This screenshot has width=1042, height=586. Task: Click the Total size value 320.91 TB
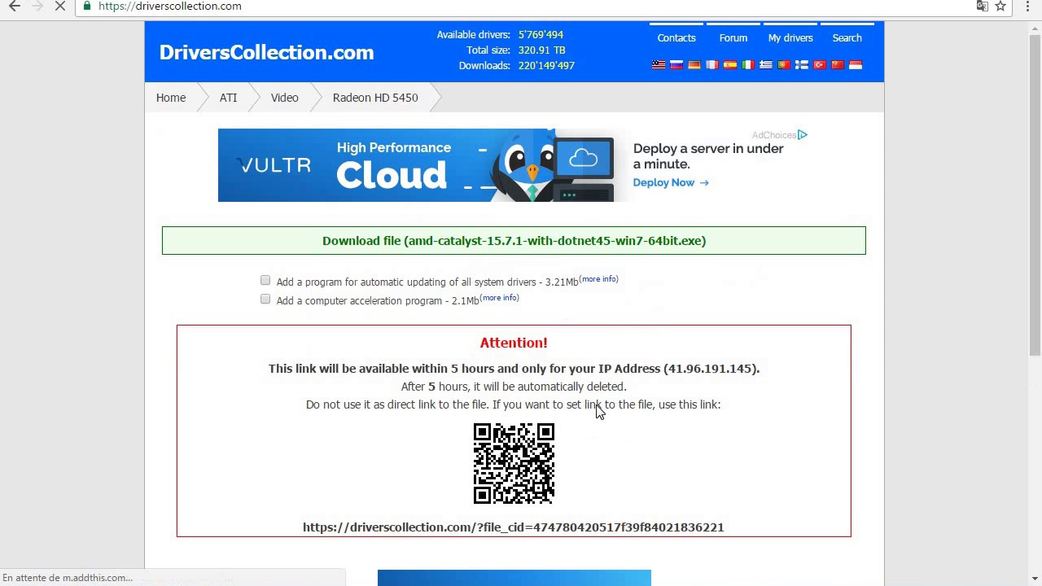(x=541, y=50)
